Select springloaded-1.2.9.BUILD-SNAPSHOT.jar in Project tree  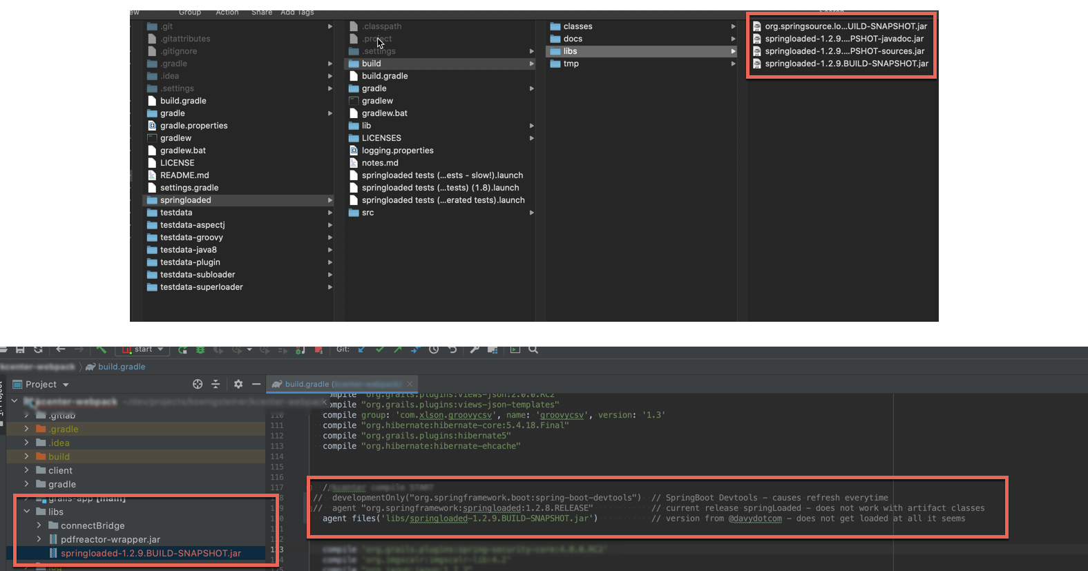(151, 553)
